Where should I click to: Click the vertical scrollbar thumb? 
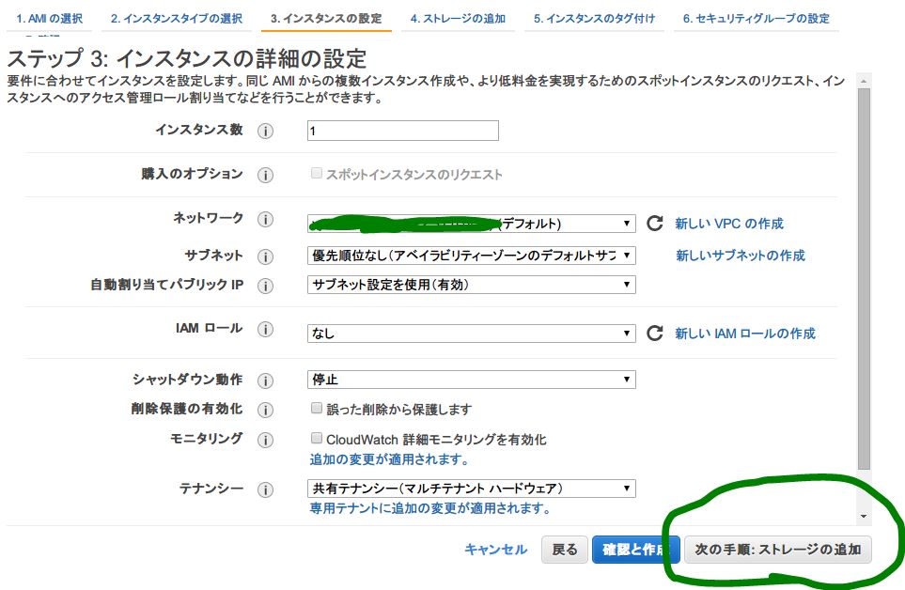click(x=864, y=280)
